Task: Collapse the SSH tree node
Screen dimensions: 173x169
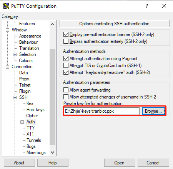Action: click(x=15, y=98)
